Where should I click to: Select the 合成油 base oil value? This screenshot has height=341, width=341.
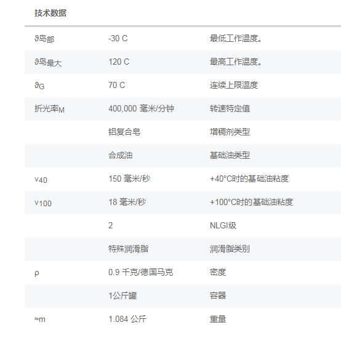pos(120,155)
